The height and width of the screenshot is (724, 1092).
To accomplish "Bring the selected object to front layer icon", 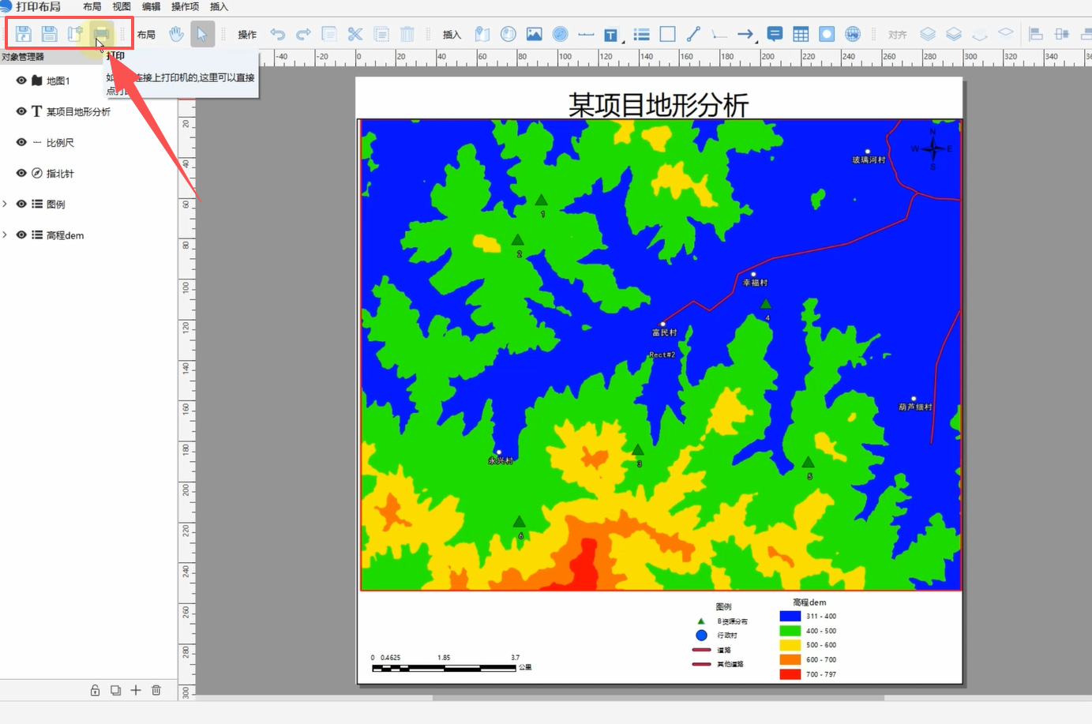I will tap(928, 34).
